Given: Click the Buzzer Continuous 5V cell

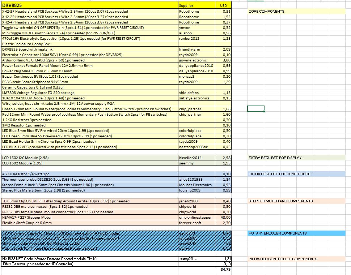Looking at the screenshot, I should (x=90, y=77).
